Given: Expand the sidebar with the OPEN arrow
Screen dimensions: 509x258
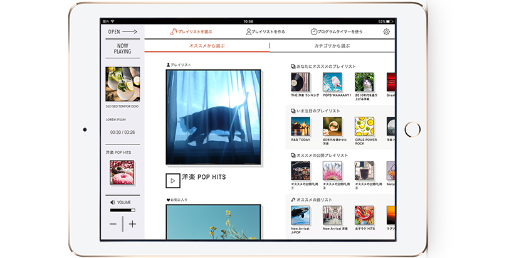Looking at the screenshot, I should pyautogui.click(x=122, y=31).
